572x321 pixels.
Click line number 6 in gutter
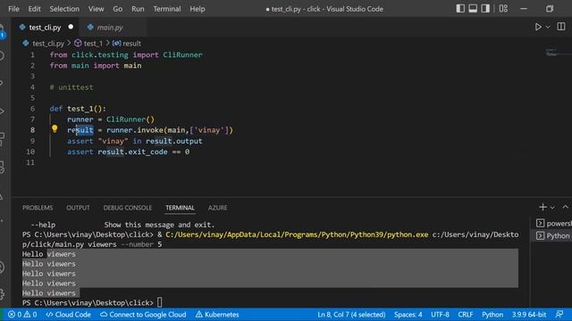(32, 109)
